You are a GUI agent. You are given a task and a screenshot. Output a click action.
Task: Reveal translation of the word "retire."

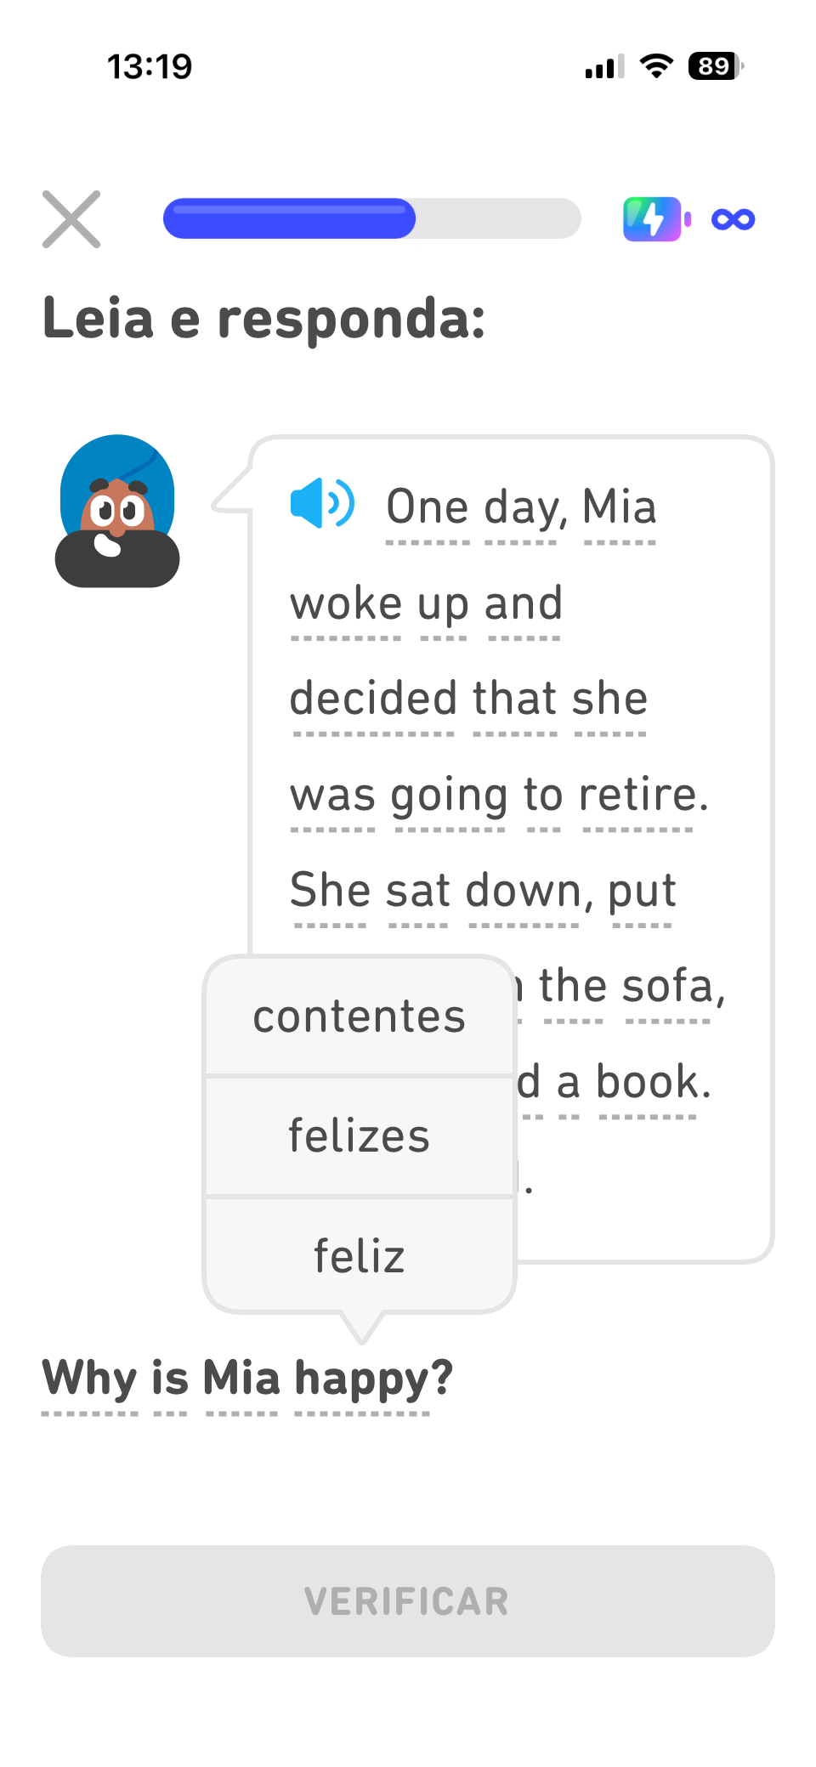643,796
